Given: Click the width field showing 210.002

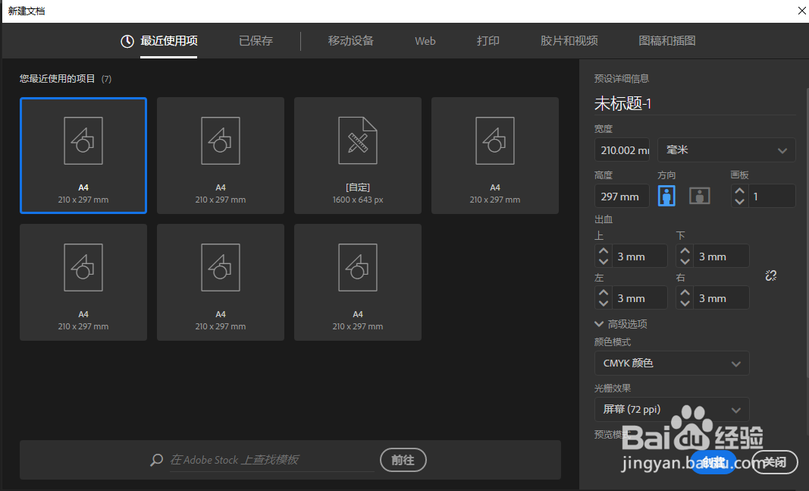Looking at the screenshot, I should pos(622,150).
